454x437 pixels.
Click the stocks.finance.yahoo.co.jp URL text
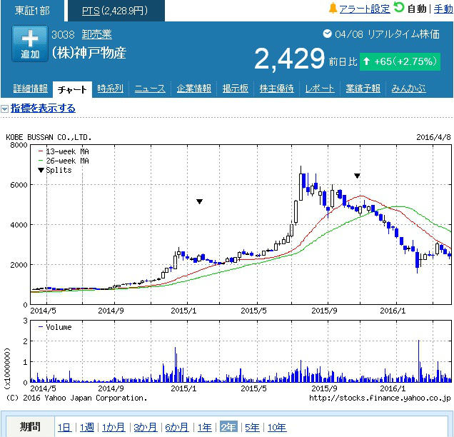(380, 398)
